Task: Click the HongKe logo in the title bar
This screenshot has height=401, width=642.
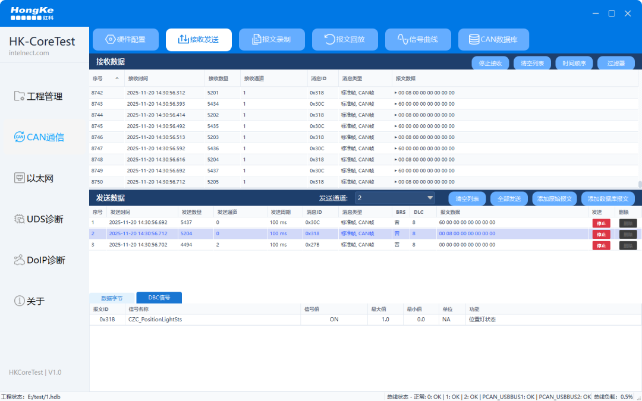Action: [32, 14]
